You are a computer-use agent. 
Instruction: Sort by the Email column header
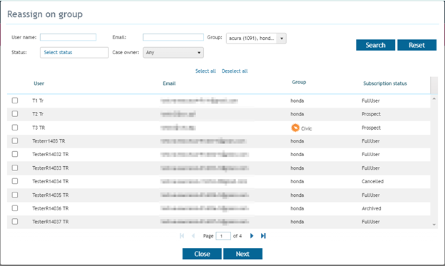169,83
